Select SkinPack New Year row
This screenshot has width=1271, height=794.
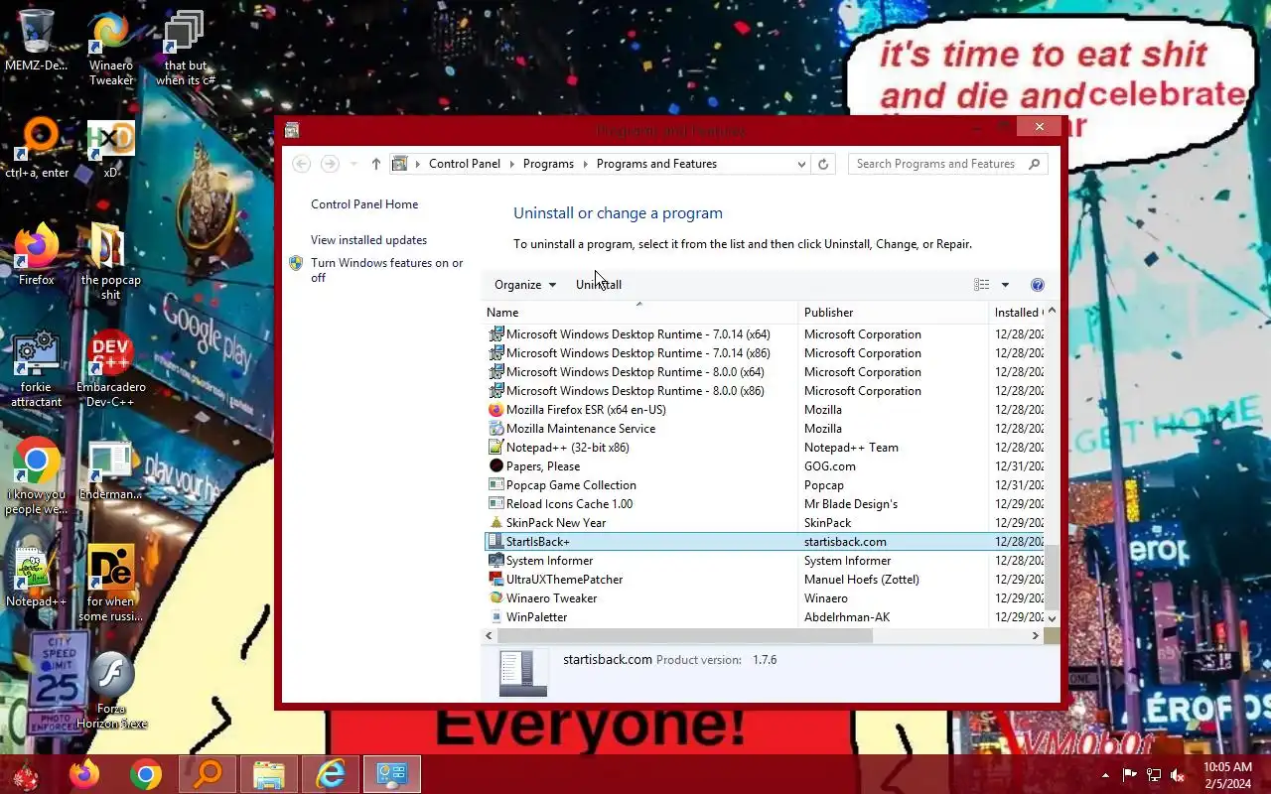click(x=764, y=523)
